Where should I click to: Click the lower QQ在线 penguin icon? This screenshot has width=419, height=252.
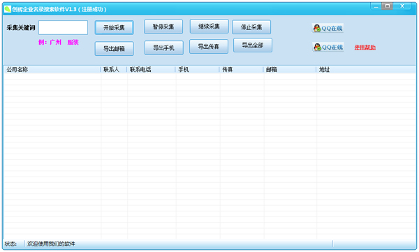[317, 47]
